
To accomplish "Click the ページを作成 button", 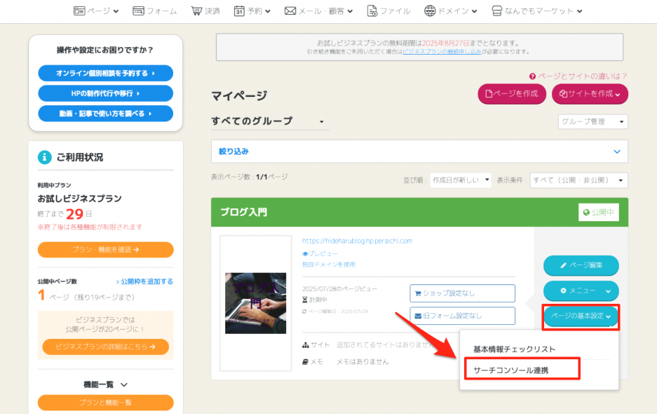I will (x=512, y=94).
